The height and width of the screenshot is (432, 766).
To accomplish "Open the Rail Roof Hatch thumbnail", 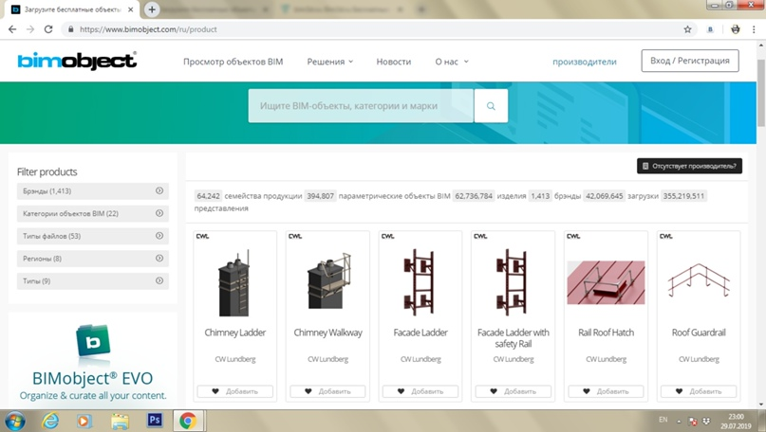I will [606, 282].
